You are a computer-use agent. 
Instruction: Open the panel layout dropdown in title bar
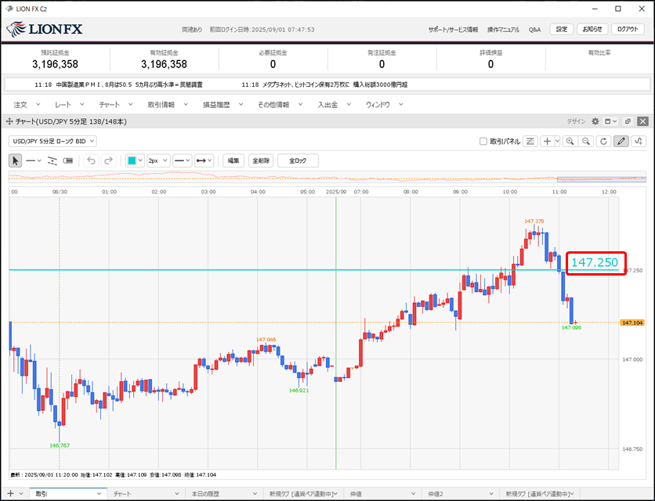coord(610,121)
